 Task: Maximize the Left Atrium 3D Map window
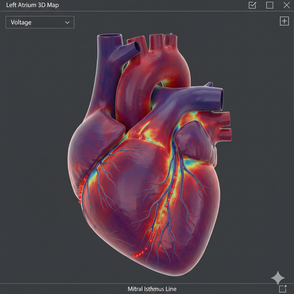coord(270,5)
